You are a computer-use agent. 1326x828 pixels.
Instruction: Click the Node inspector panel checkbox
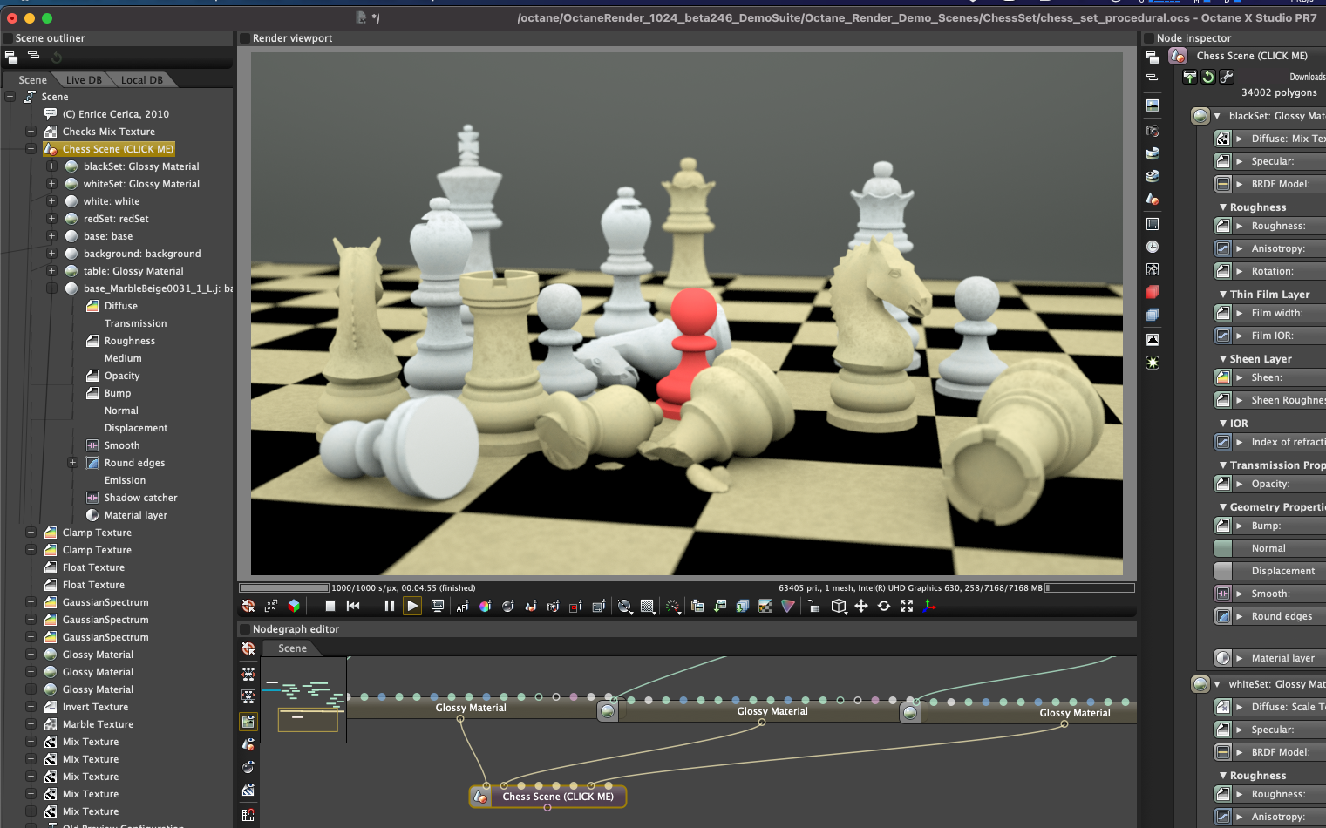1149,38
